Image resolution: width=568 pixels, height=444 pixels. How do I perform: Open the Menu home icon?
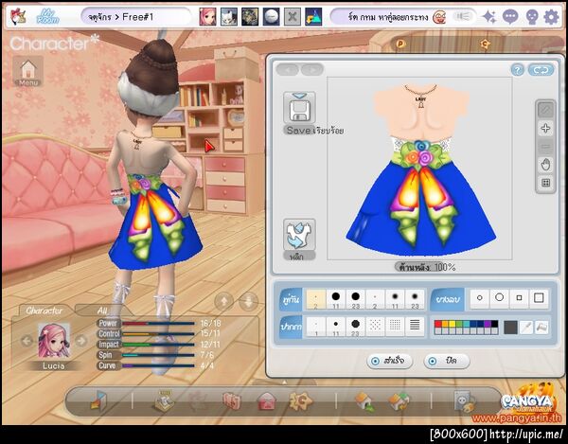point(28,71)
